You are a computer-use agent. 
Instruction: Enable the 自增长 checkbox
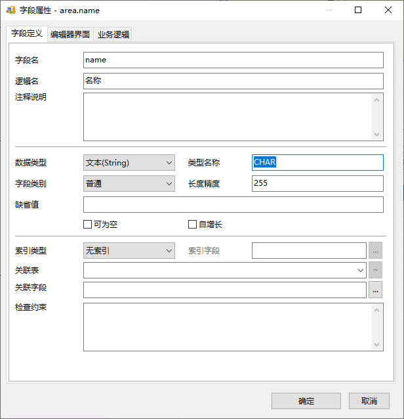(x=192, y=224)
